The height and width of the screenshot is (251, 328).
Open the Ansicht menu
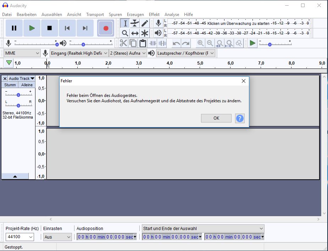pyautogui.click(x=74, y=15)
